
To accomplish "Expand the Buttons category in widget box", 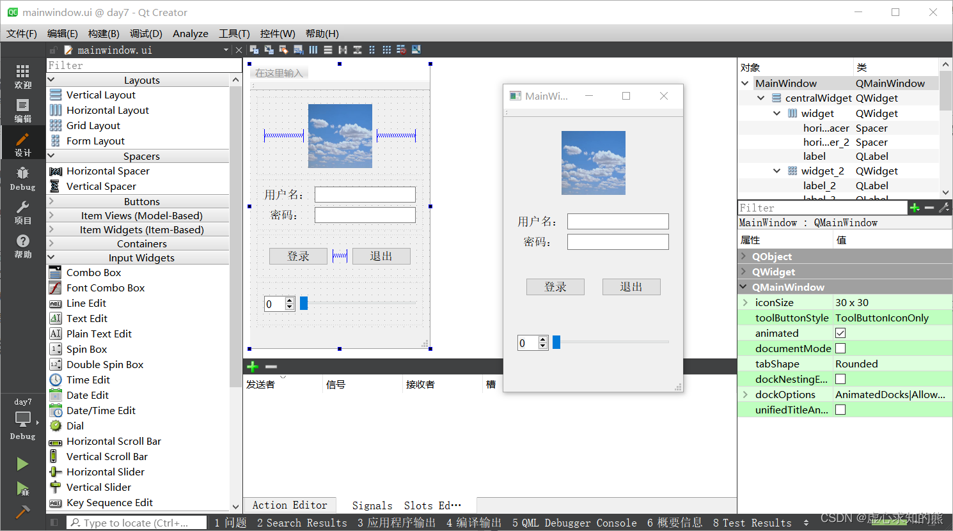I will click(x=51, y=201).
